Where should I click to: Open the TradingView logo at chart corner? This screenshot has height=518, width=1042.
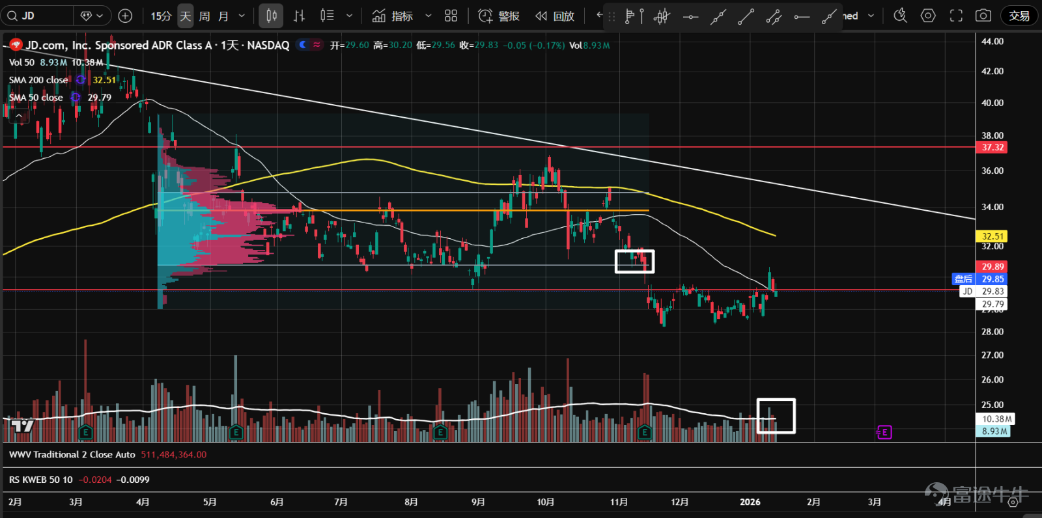[x=22, y=426]
